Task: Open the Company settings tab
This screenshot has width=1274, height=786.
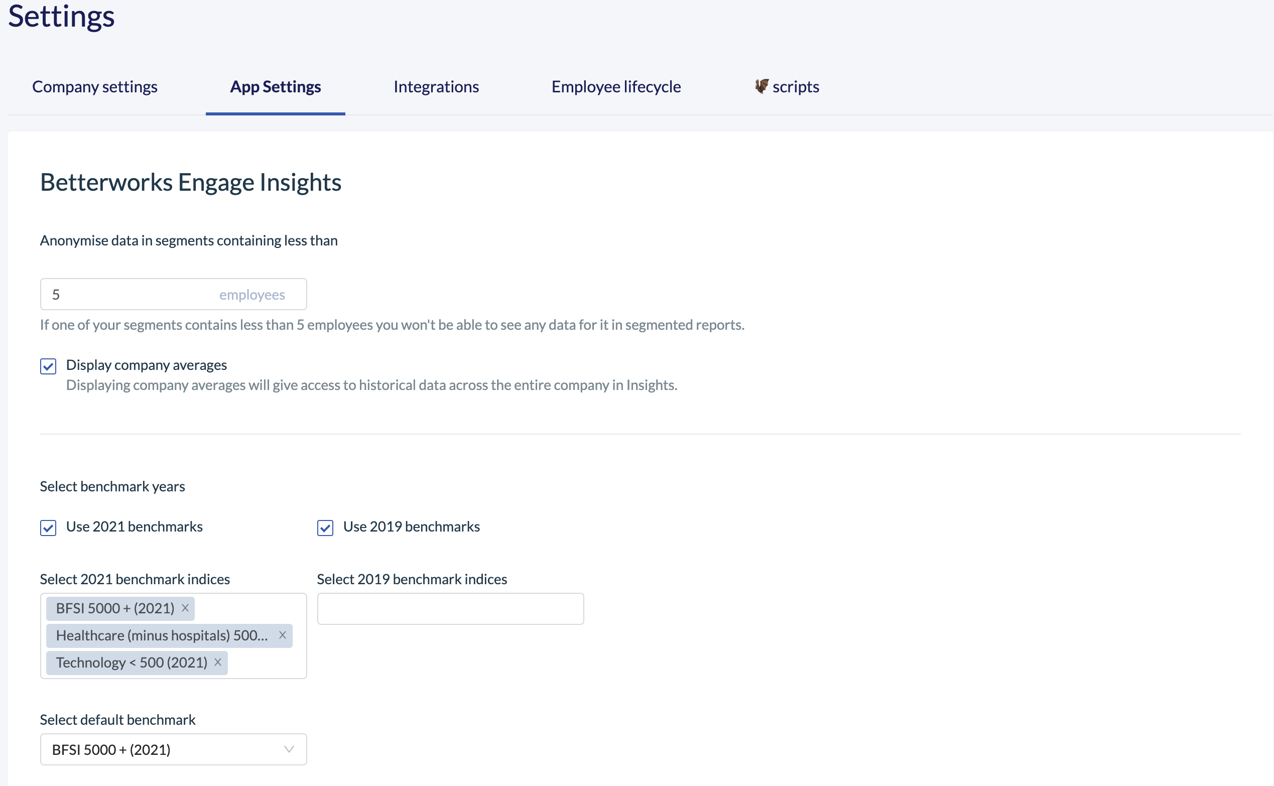Action: [x=94, y=86]
